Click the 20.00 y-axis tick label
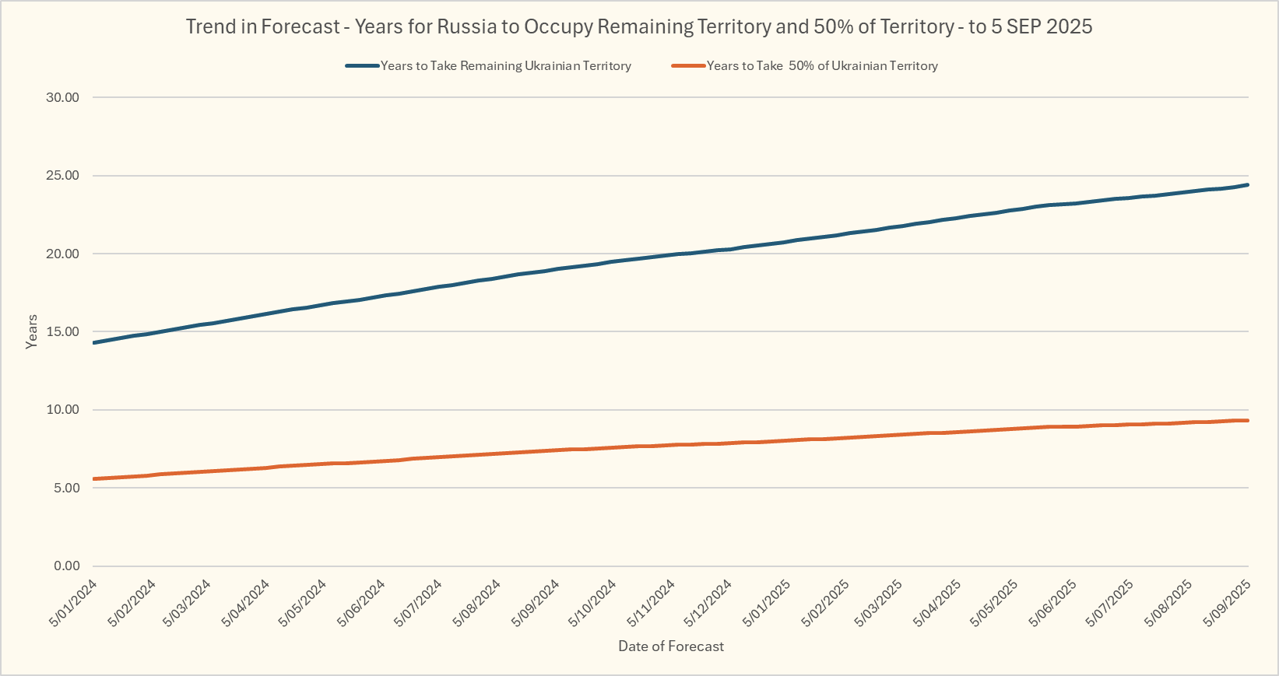The height and width of the screenshot is (676, 1279). point(62,254)
